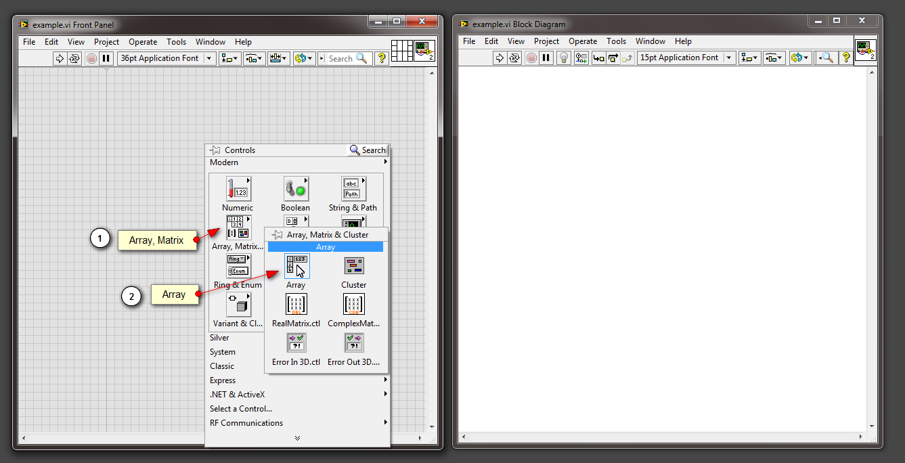Screen dimensions: 905x463
Task: Open the Operate menu on the Front Panel
Action: tap(143, 41)
